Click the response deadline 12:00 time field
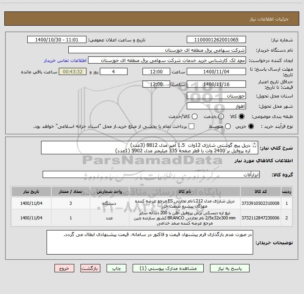Screen dimensions: 304x294 tap(156, 71)
